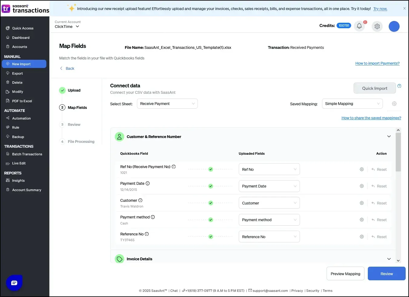Screen dimensions: 409x297
Task: Go to Dashboard in sidebar
Action: coord(21,38)
